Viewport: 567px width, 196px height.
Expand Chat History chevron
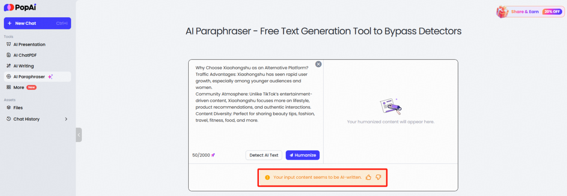pos(66,119)
